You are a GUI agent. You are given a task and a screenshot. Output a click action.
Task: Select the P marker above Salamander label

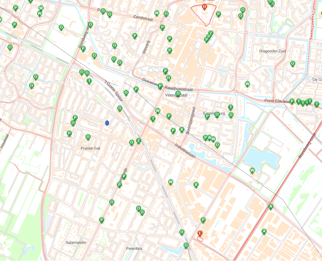pyautogui.click(x=102, y=220)
